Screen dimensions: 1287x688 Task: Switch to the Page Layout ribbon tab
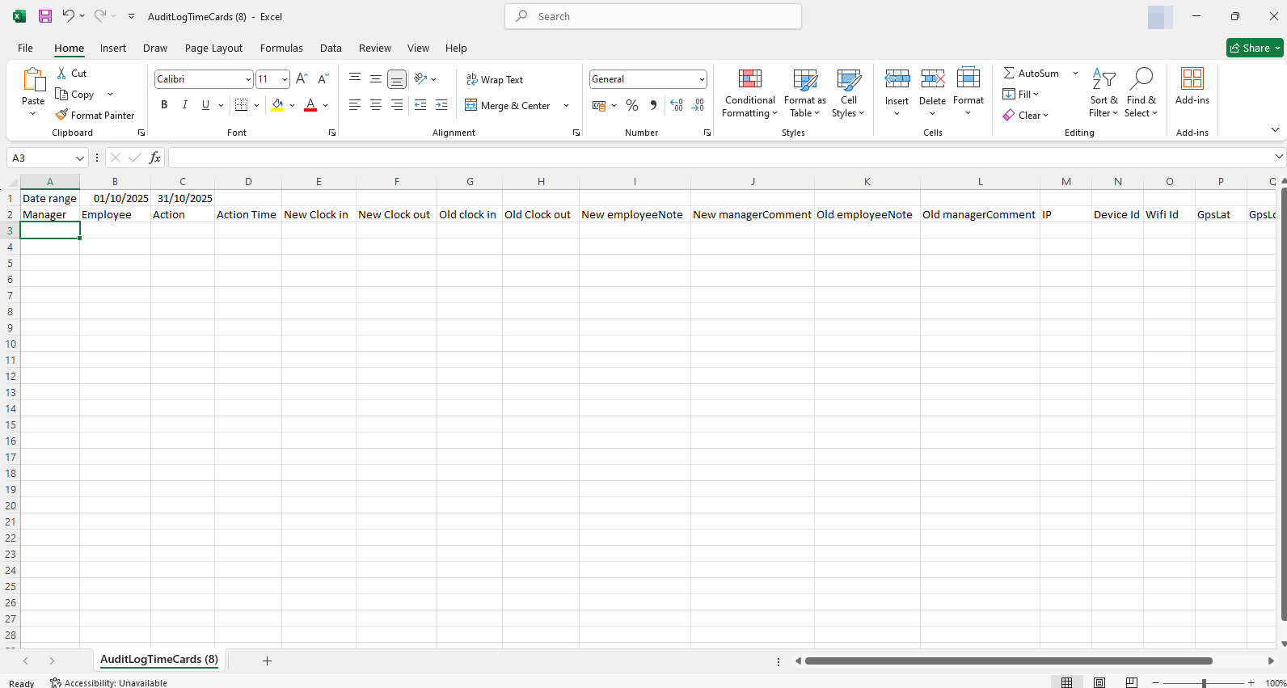pos(213,48)
